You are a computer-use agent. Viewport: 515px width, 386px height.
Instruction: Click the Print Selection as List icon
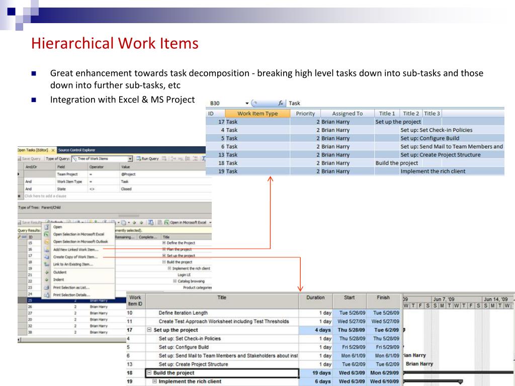pyautogui.click(x=47, y=287)
